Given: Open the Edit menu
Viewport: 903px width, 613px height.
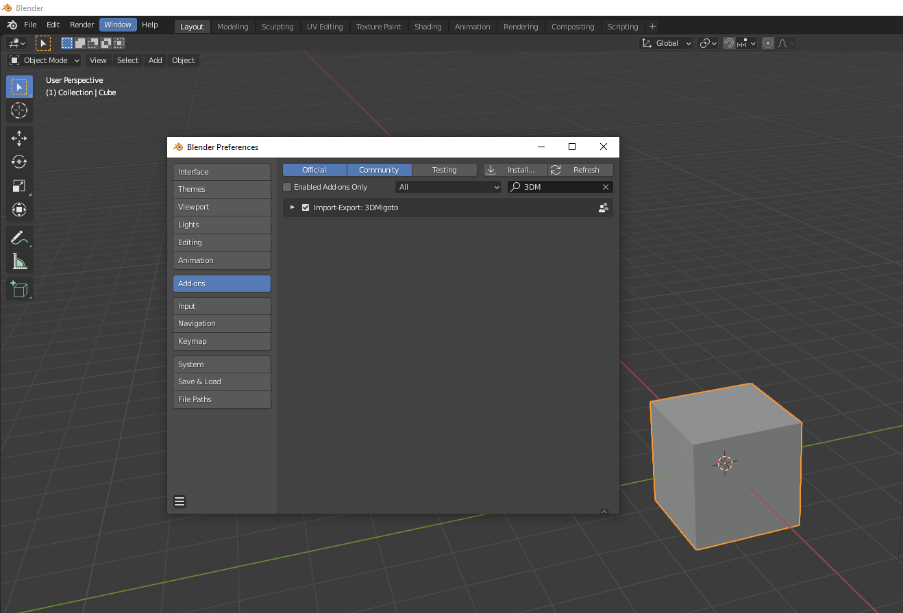Looking at the screenshot, I should coord(53,25).
